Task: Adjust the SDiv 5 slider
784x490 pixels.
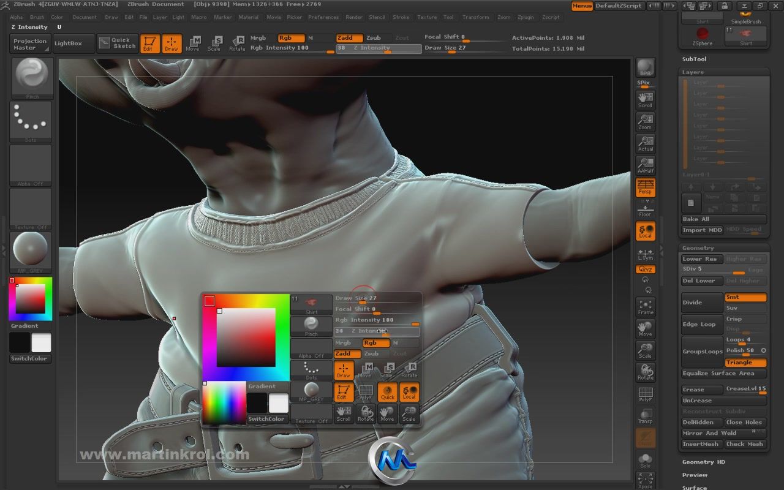Action: pyautogui.click(x=714, y=270)
